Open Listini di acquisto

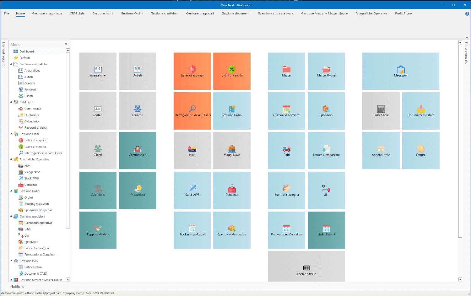tap(192, 71)
